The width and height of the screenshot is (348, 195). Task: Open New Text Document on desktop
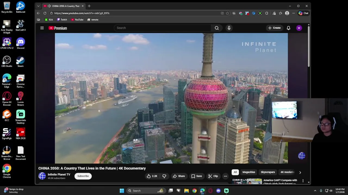(20, 153)
